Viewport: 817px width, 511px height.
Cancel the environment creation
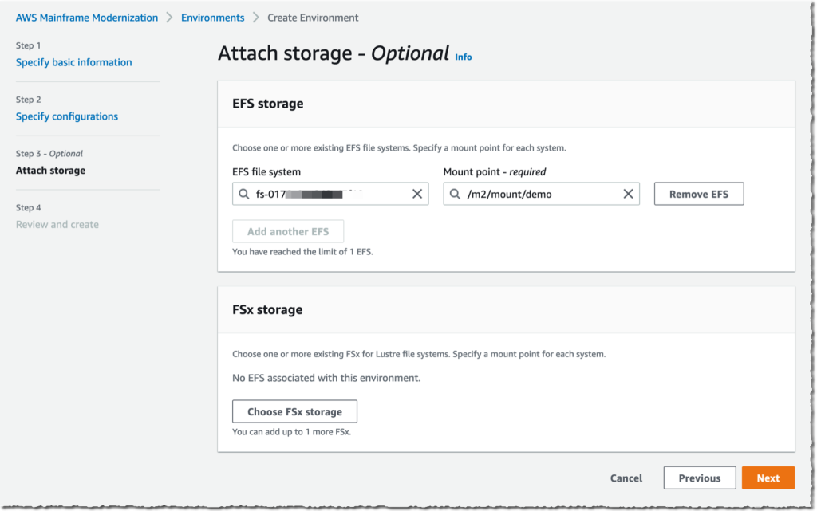point(626,478)
